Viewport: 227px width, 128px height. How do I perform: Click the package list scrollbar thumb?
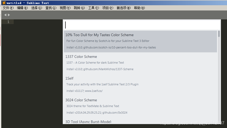click(219, 34)
